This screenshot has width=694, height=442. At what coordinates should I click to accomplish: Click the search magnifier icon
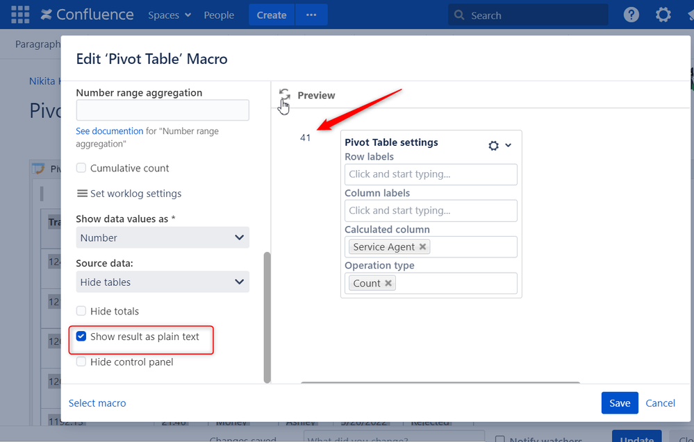coord(459,15)
